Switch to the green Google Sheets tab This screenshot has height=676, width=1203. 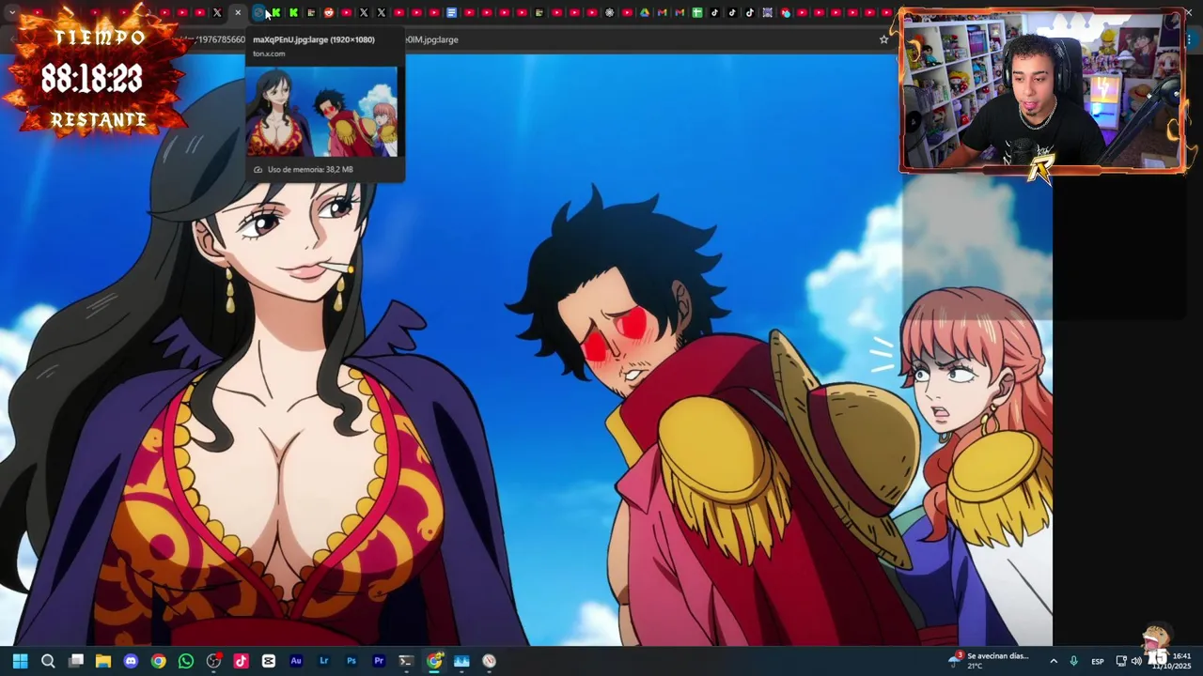(696, 13)
